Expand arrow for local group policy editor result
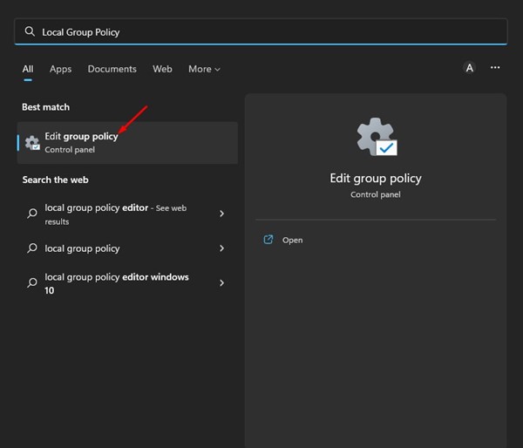This screenshot has width=523, height=448. point(221,214)
